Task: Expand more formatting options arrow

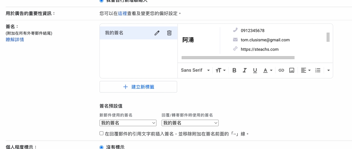Action: coord(328,70)
